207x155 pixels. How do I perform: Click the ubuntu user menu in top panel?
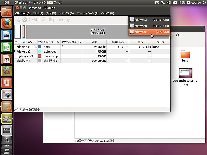194,2
